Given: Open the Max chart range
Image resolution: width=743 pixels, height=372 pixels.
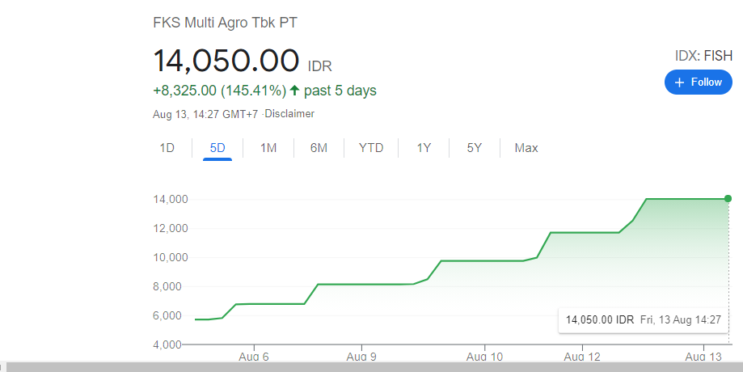Looking at the screenshot, I should (526, 148).
